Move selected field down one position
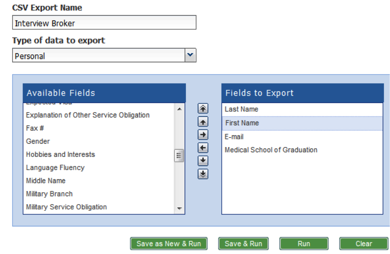 [203, 161]
